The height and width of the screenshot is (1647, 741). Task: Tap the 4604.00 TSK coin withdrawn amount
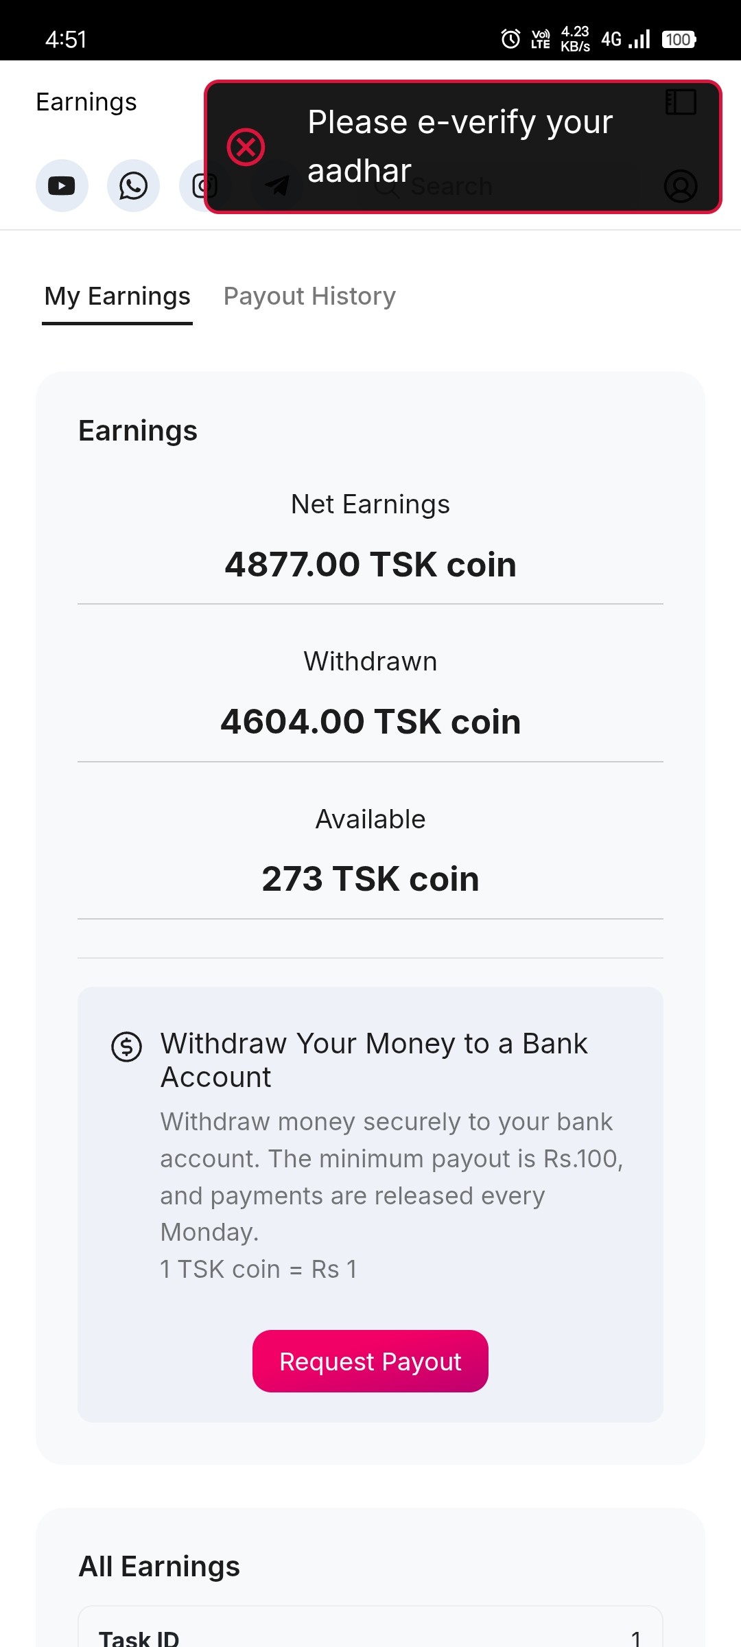click(370, 722)
